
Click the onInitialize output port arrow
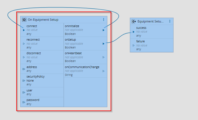pos(104,30)
